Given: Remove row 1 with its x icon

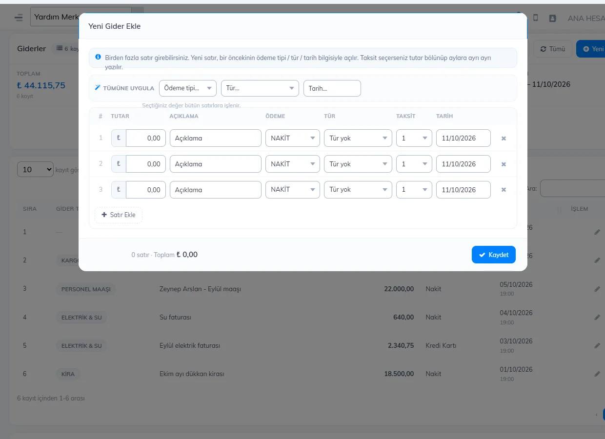Looking at the screenshot, I should pyautogui.click(x=504, y=139).
